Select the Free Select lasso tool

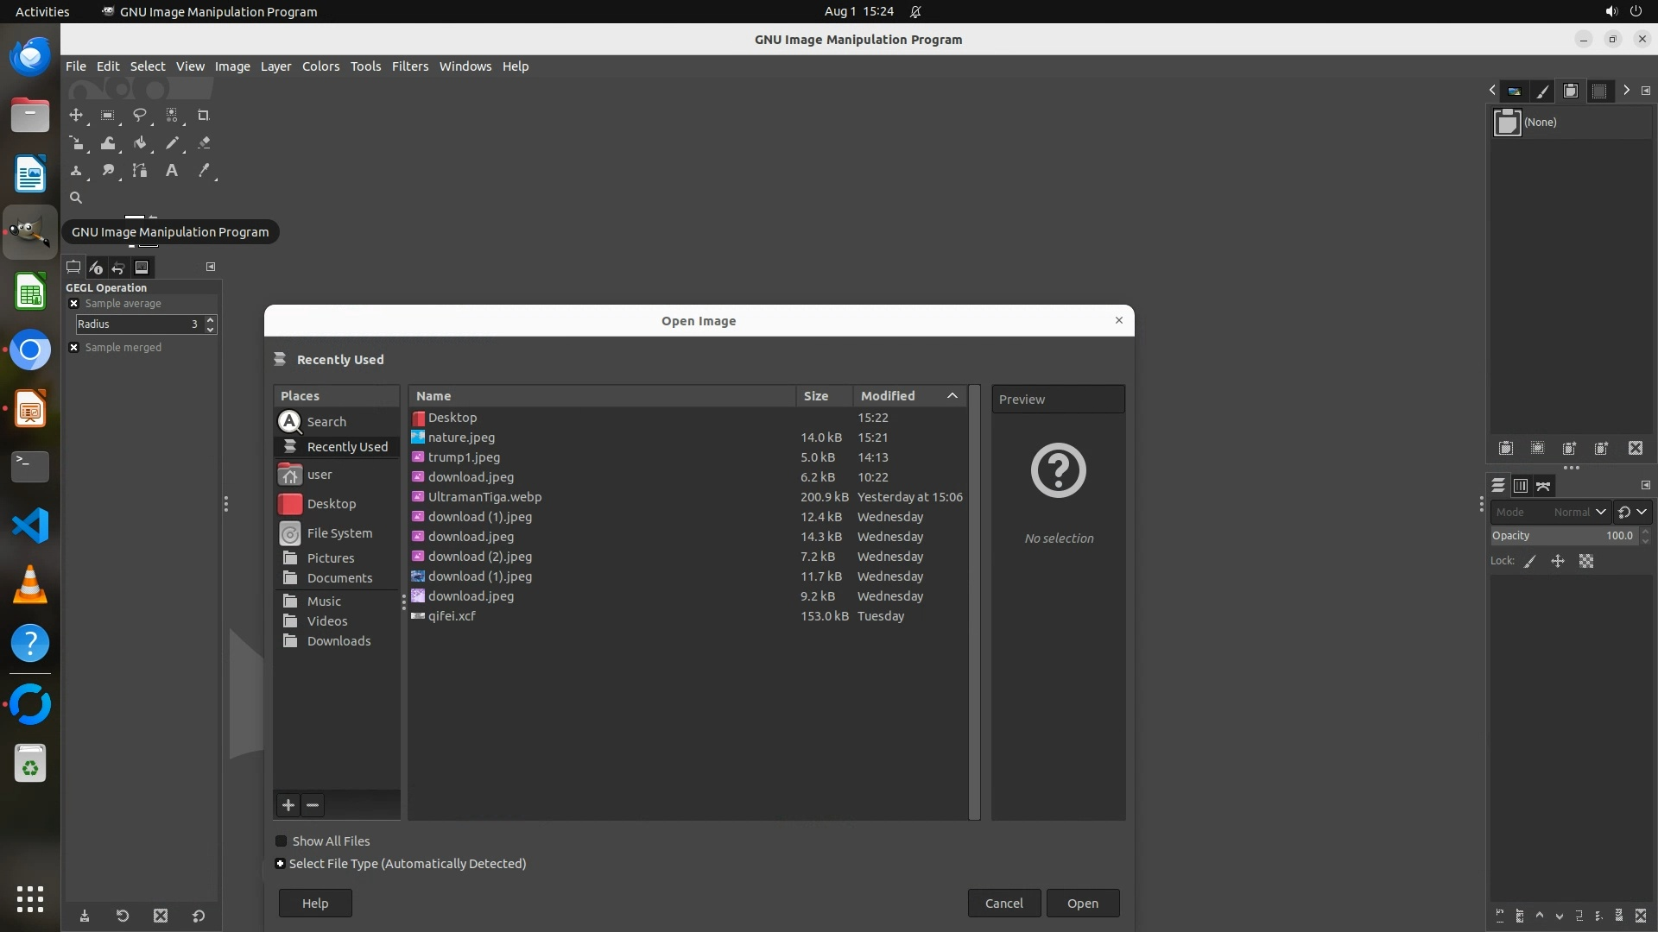[139, 115]
